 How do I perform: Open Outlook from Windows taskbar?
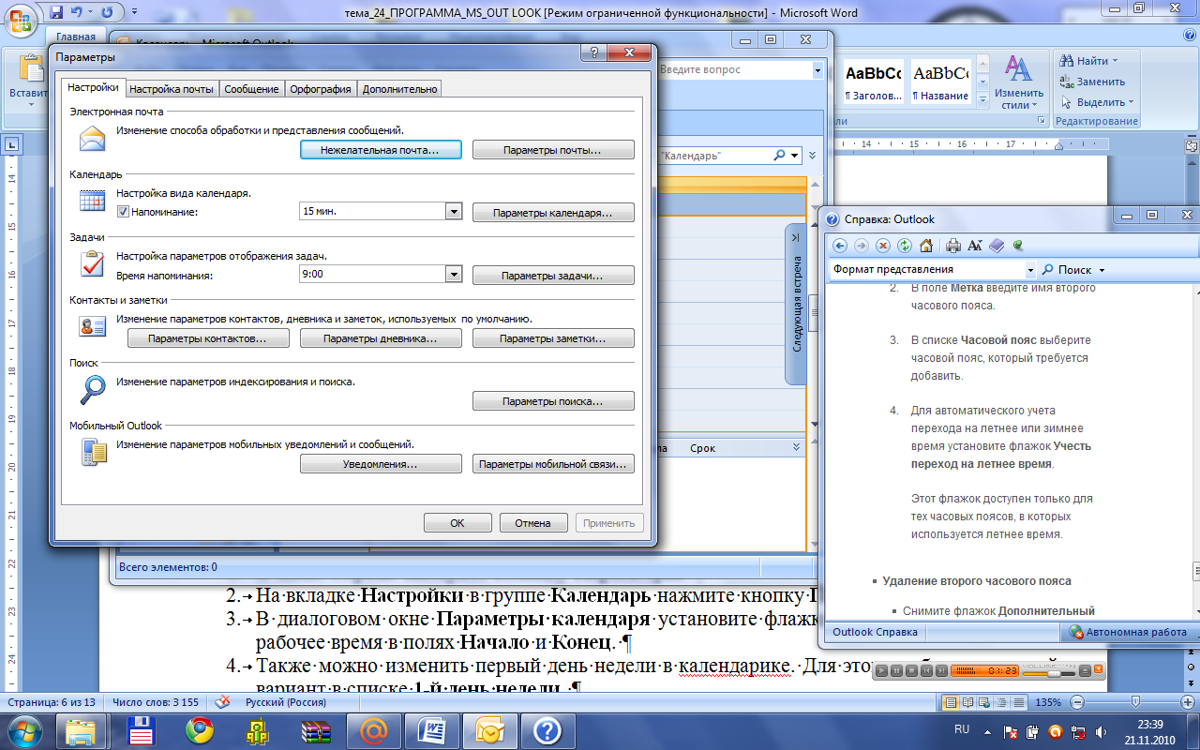click(x=488, y=730)
